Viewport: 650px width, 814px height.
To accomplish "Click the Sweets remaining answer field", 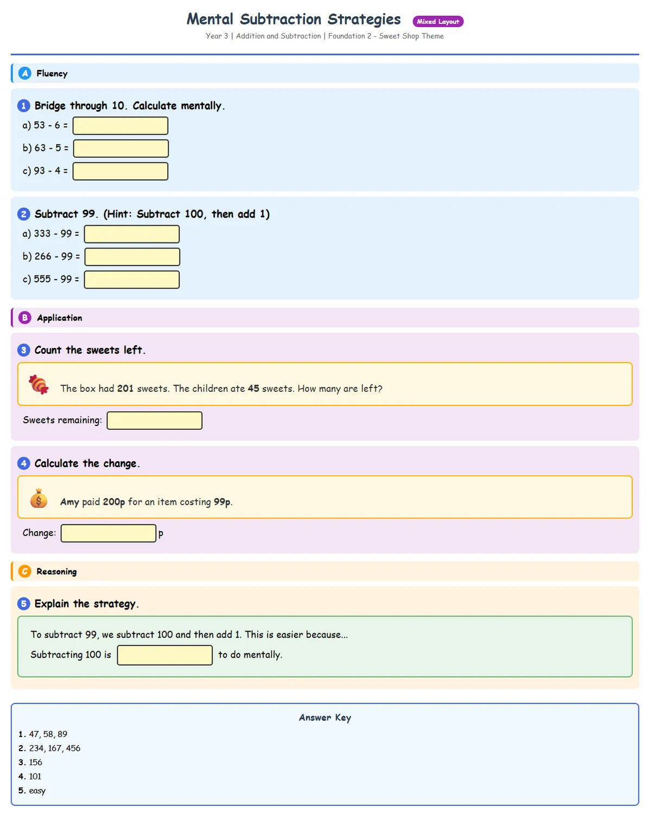I will pos(155,421).
